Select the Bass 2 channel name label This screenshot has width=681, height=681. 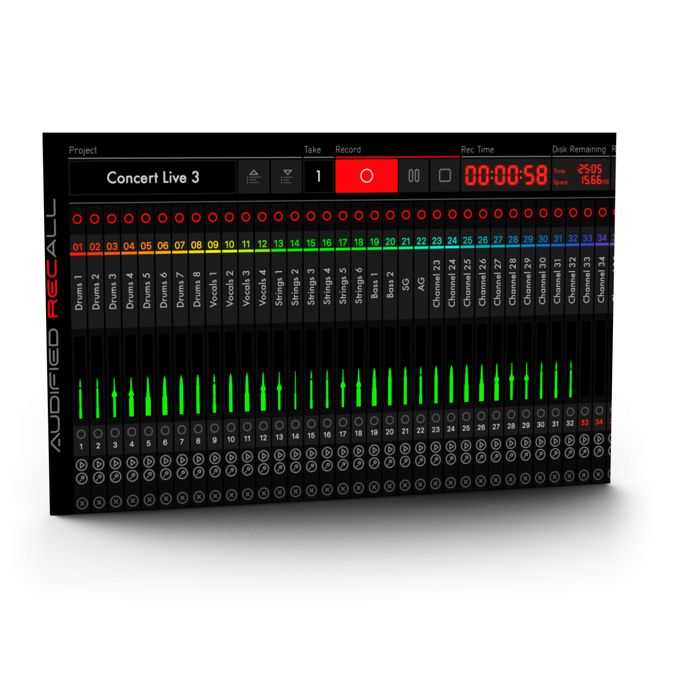click(390, 285)
